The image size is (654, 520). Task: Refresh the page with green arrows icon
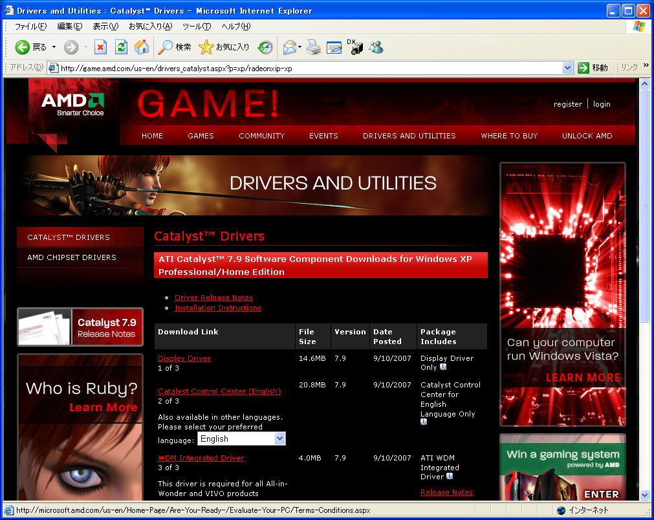121,47
